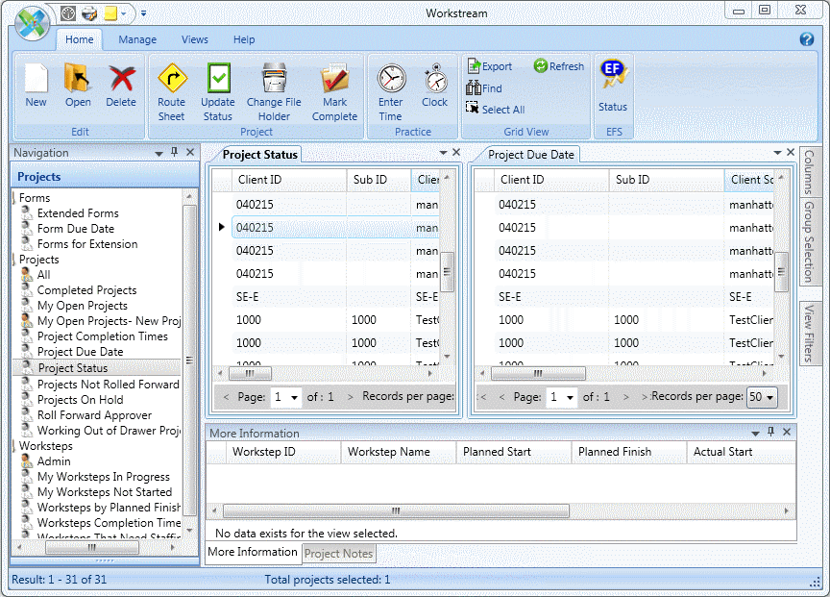
Task: Switch to the Manage ribbon tab
Action: click(x=137, y=39)
